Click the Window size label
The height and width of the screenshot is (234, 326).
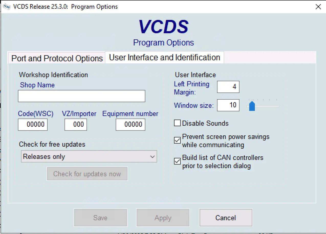(x=194, y=106)
